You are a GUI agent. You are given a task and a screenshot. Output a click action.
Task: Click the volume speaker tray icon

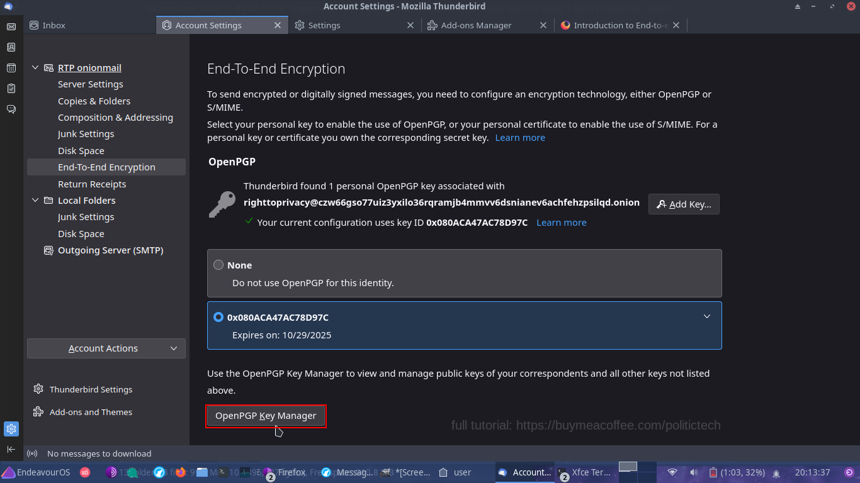(x=694, y=472)
